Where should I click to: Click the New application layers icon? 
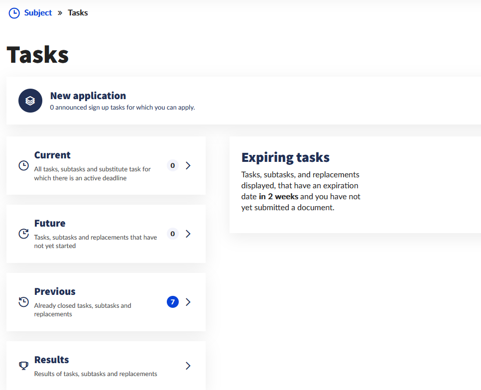(30, 101)
